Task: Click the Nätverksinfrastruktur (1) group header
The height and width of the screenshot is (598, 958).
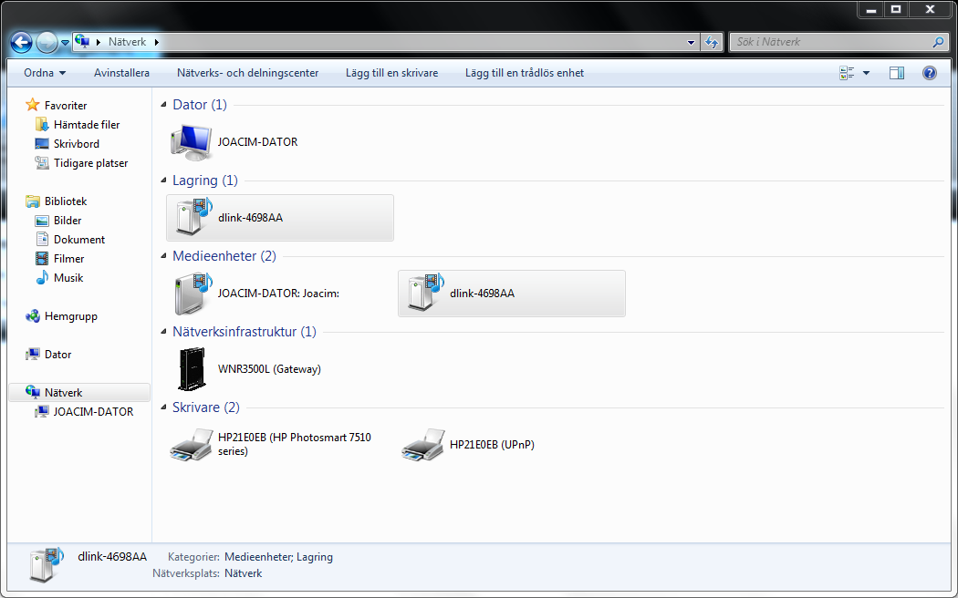Action: [x=245, y=332]
